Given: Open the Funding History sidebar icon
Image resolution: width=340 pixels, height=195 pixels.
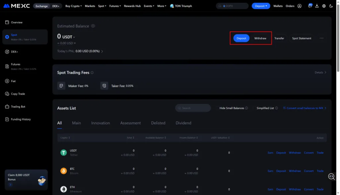Looking at the screenshot, I should point(7,119).
